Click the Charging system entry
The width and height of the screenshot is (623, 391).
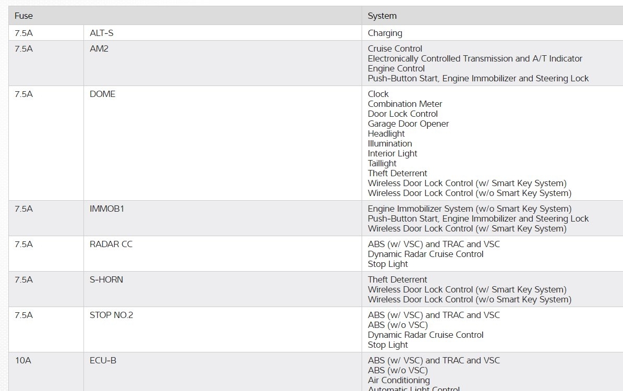[x=385, y=33]
